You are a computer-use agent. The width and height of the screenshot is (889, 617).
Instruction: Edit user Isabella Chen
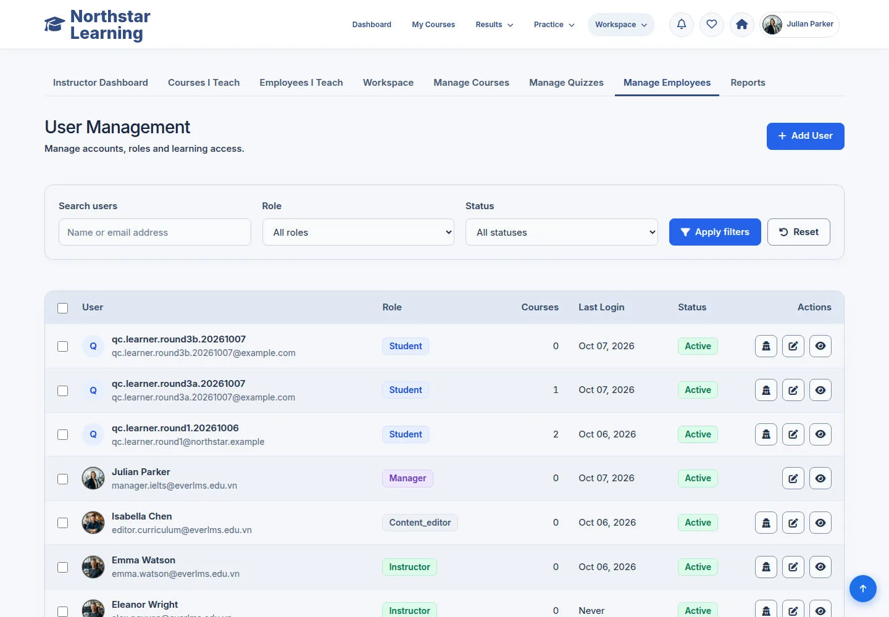(x=793, y=523)
